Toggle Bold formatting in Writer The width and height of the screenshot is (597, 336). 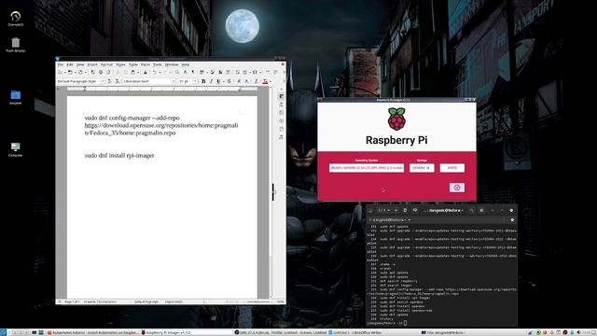click(203, 81)
